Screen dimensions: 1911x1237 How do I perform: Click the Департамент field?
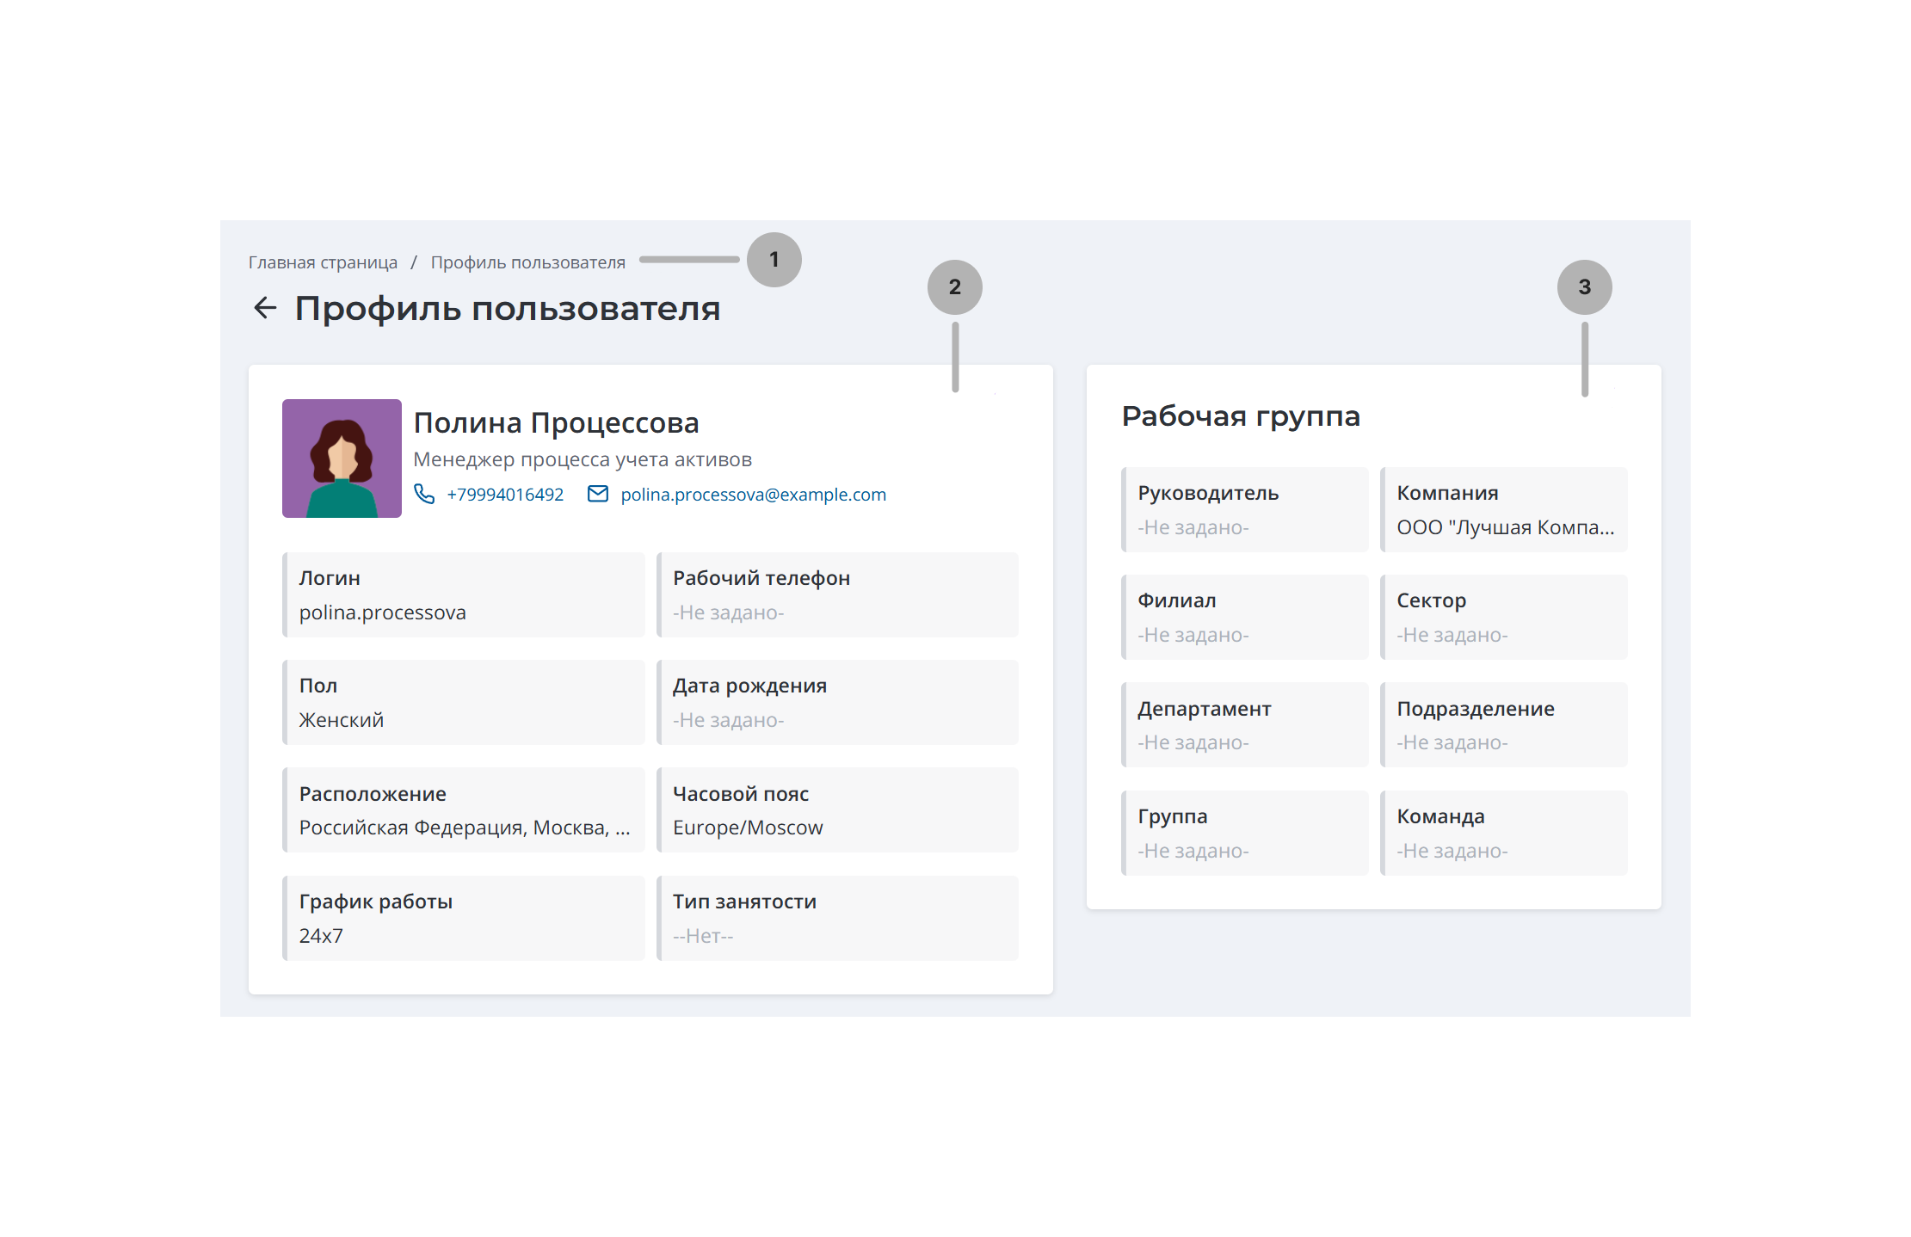(x=1244, y=724)
